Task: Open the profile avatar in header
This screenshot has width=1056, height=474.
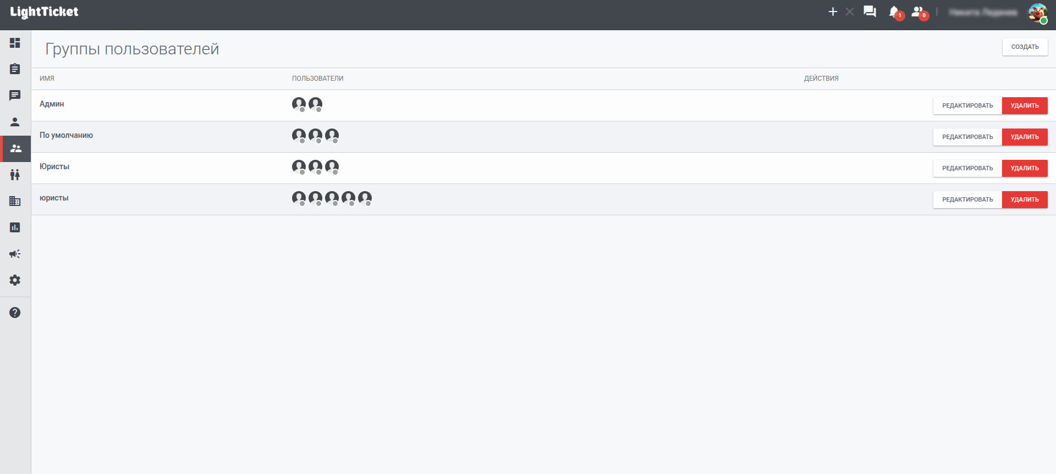Action: tap(1037, 13)
